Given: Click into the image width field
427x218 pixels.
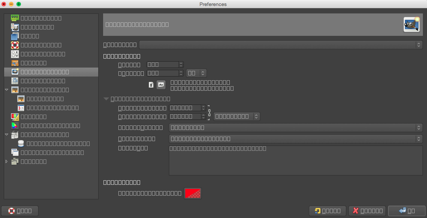Looking at the screenshot, I should click(x=163, y=65).
